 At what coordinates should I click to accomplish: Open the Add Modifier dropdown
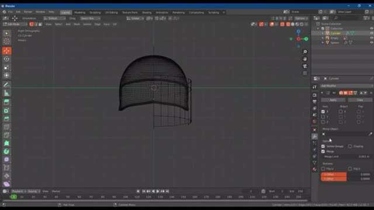347,86
